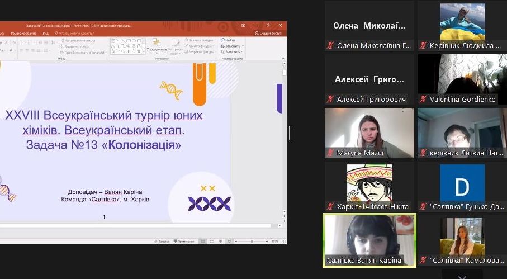Viewport: 507px width, 279px height.
Task: Click the Заменить replace button
Action: [x=231, y=46]
